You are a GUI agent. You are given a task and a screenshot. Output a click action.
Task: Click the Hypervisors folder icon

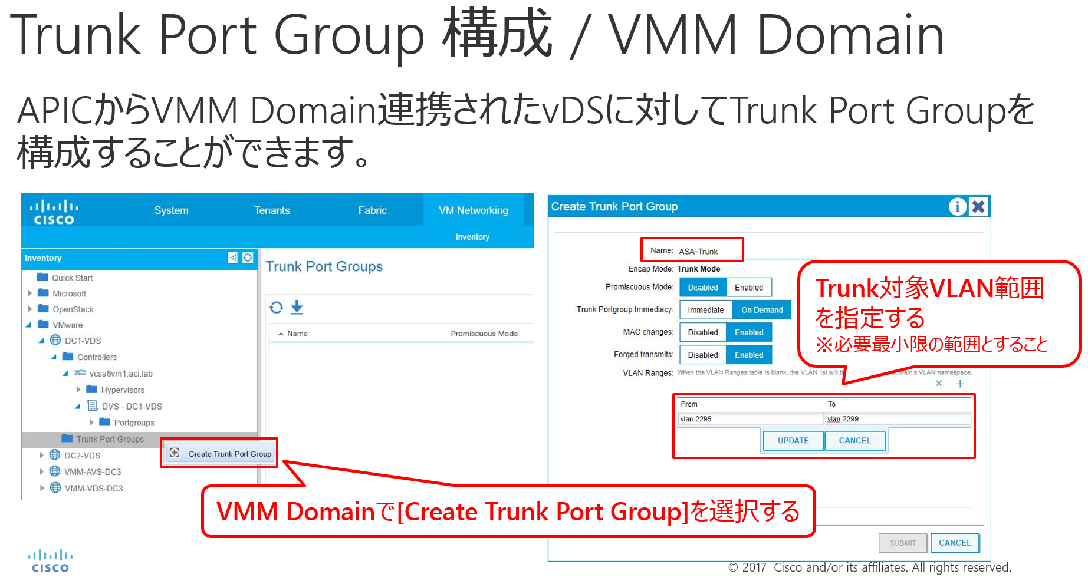pyautogui.click(x=91, y=389)
